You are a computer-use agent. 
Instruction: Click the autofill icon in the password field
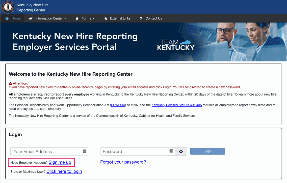pos(171,151)
